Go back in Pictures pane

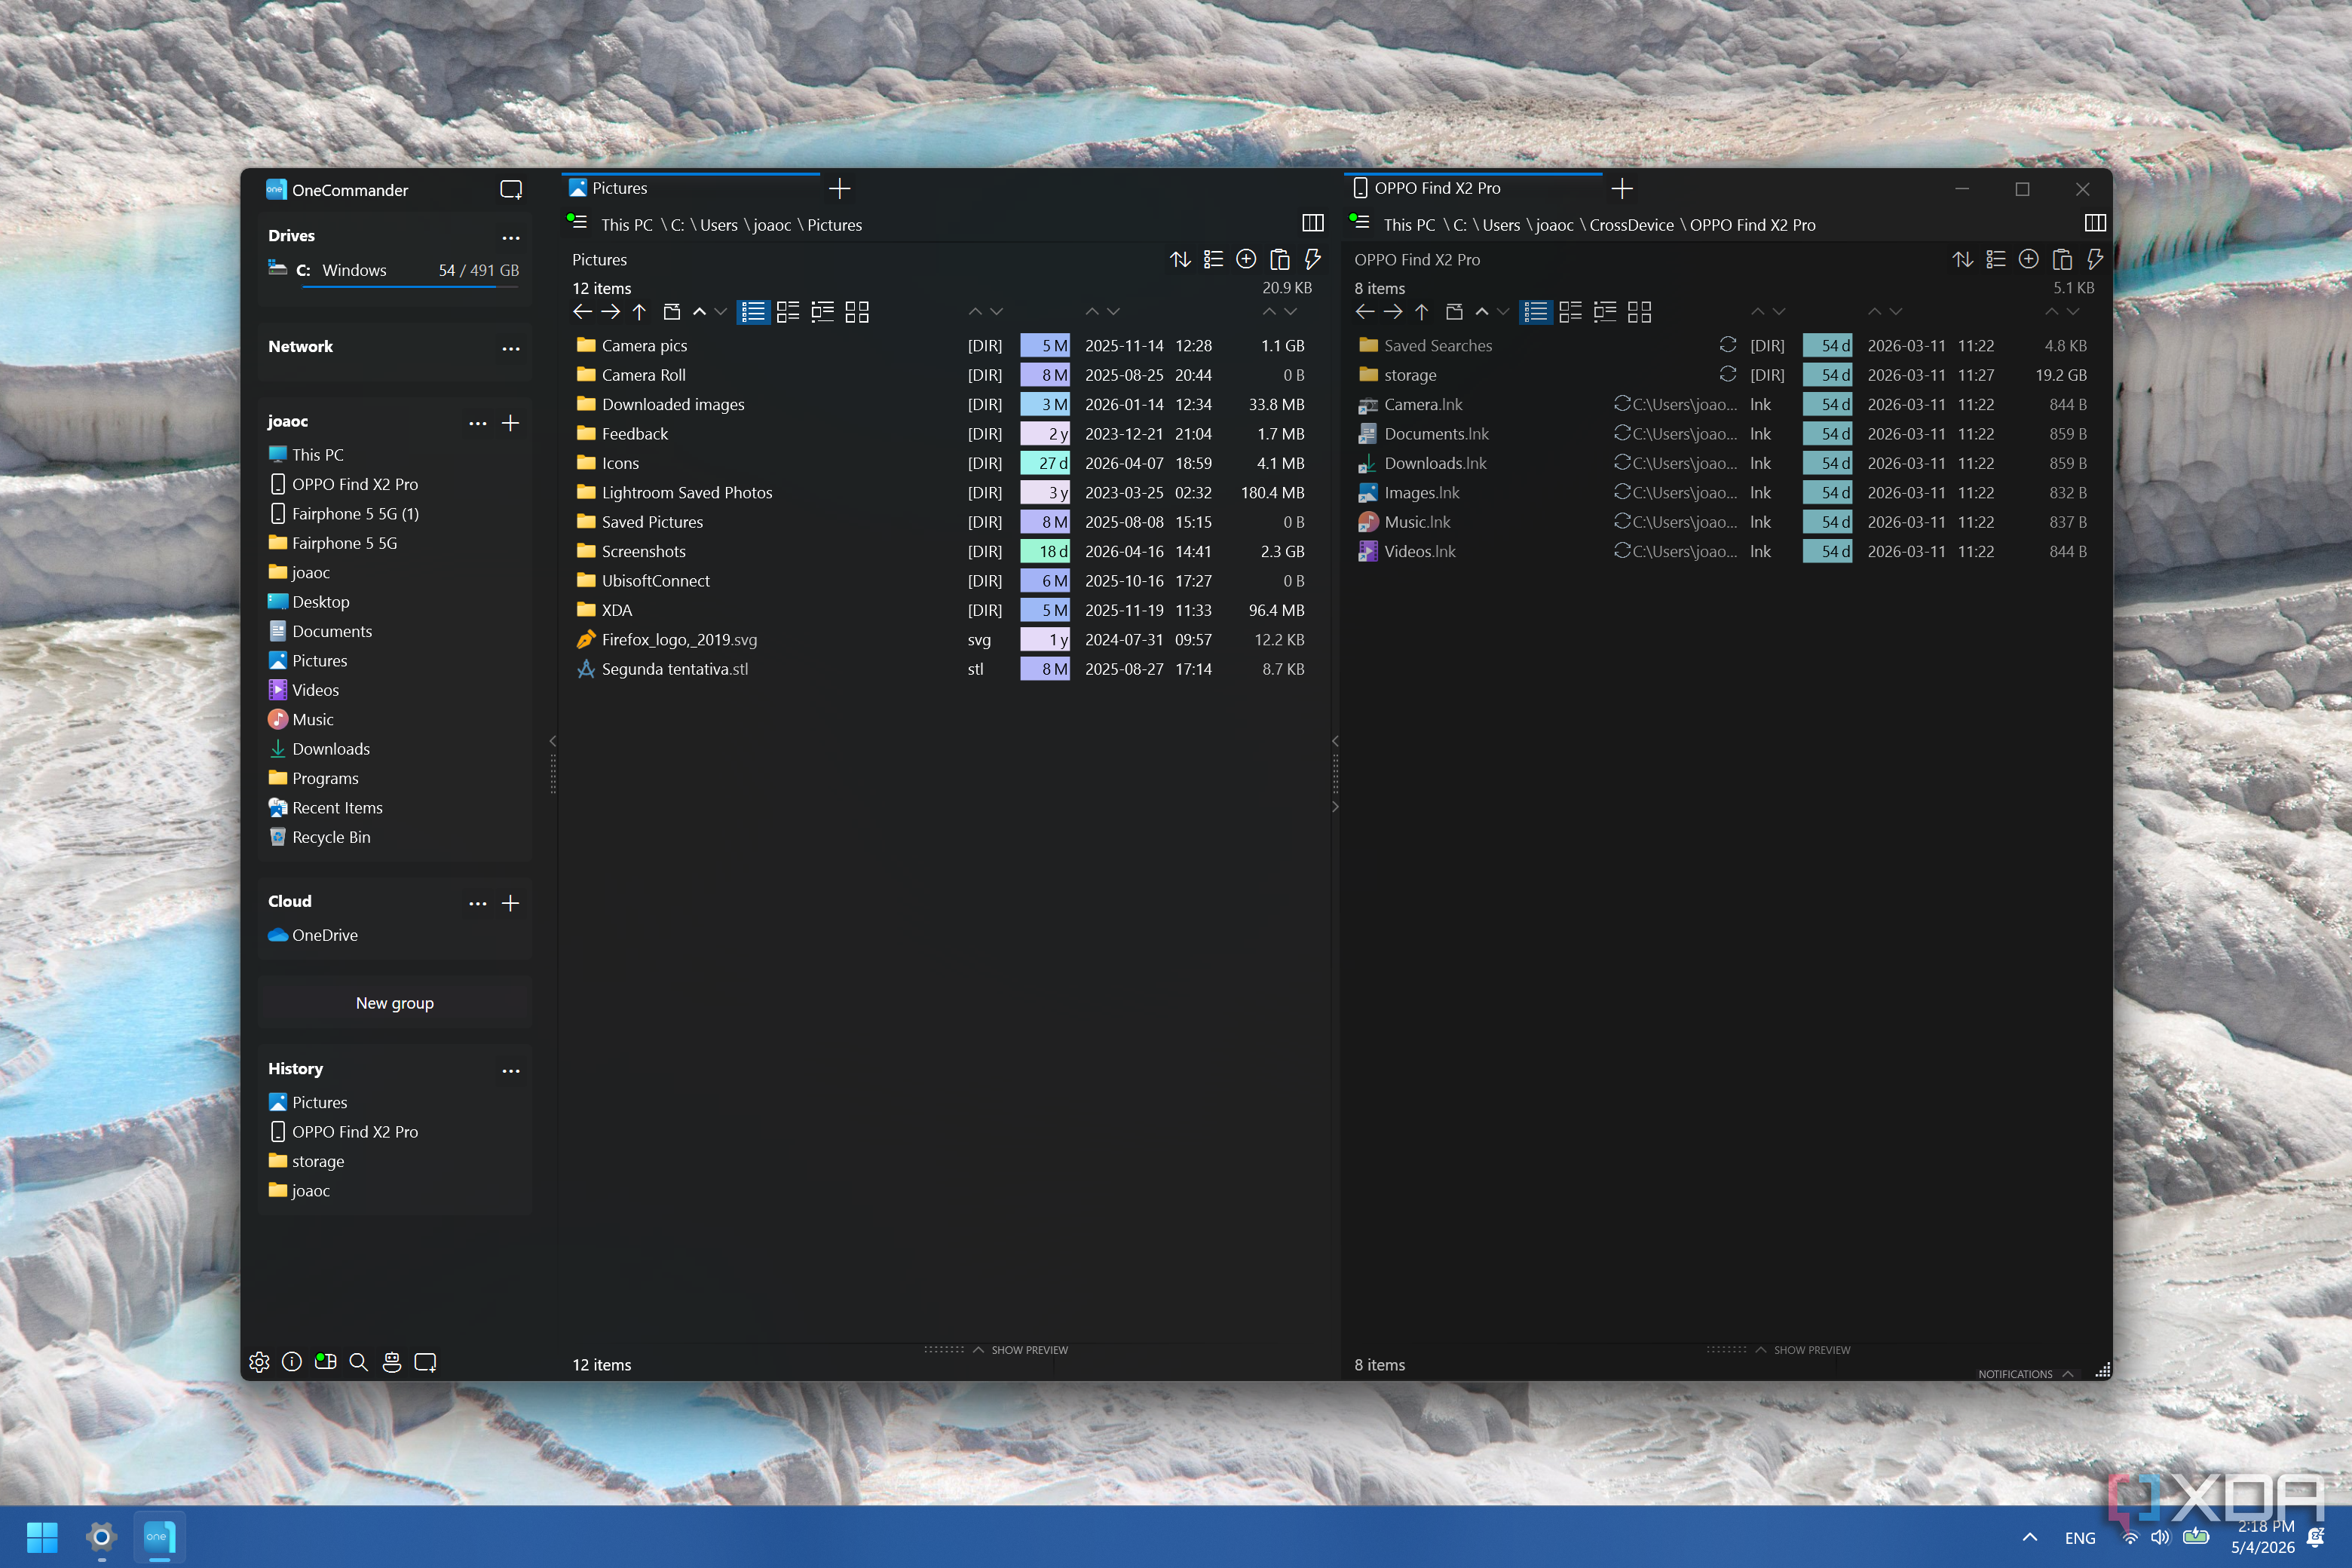(x=582, y=312)
